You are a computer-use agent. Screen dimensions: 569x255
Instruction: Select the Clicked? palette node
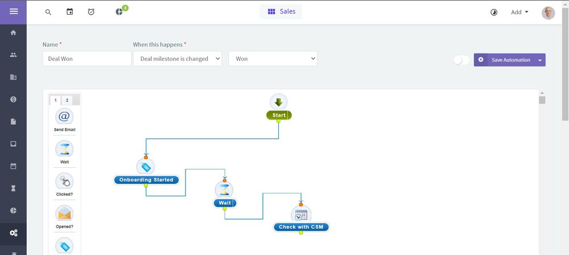point(65,184)
